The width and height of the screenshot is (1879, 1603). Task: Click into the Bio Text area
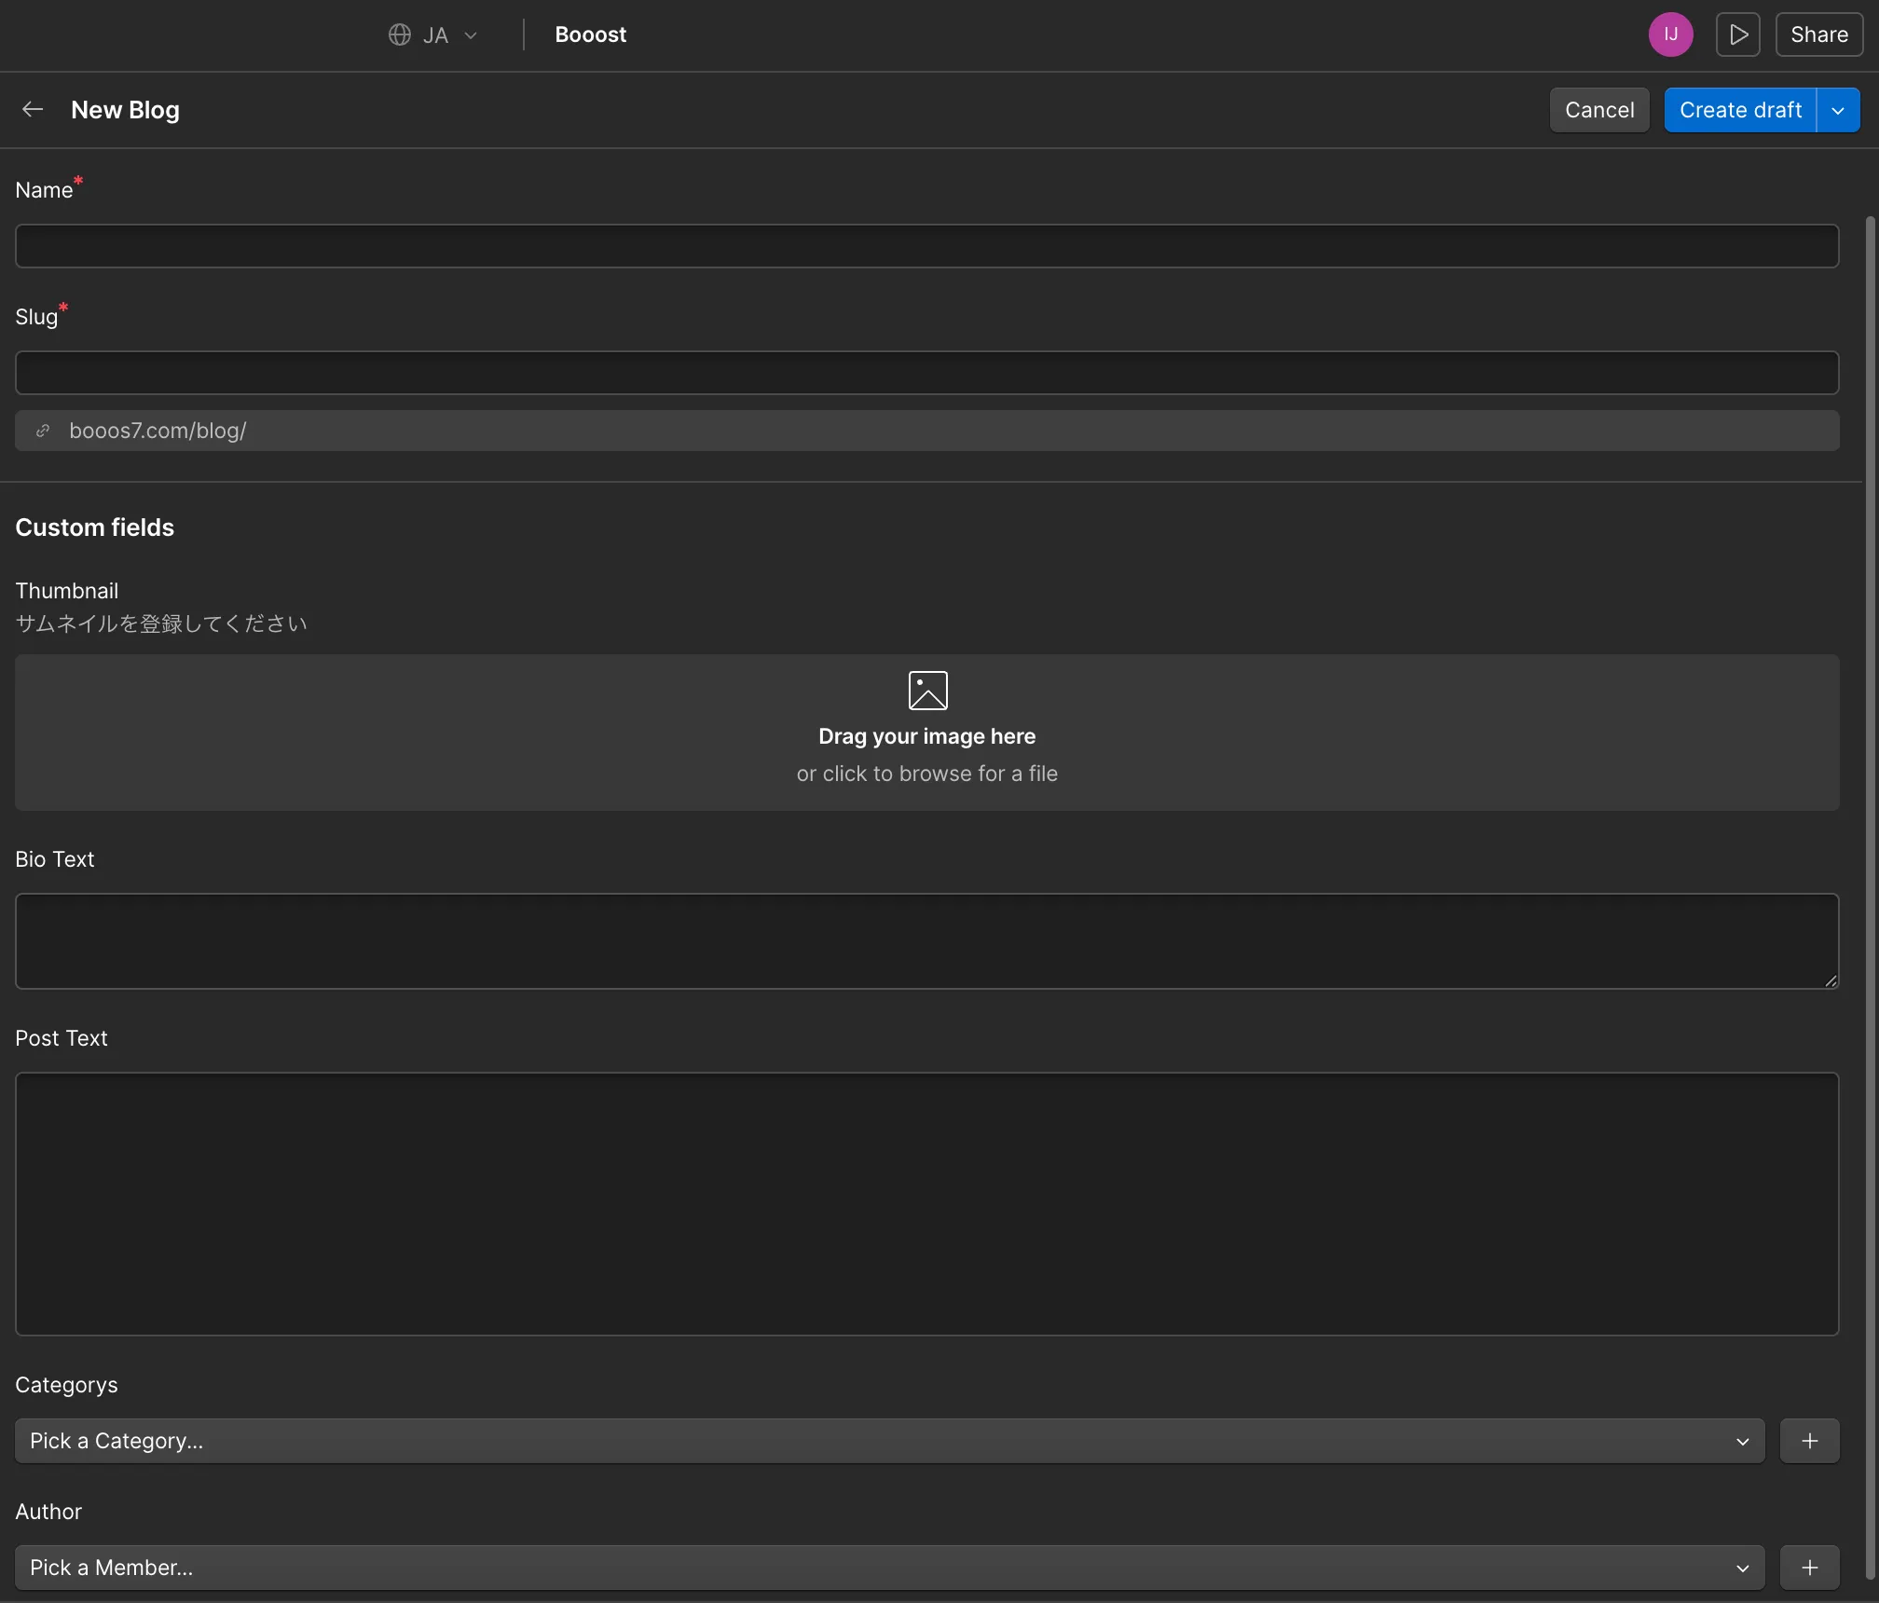(927, 941)
